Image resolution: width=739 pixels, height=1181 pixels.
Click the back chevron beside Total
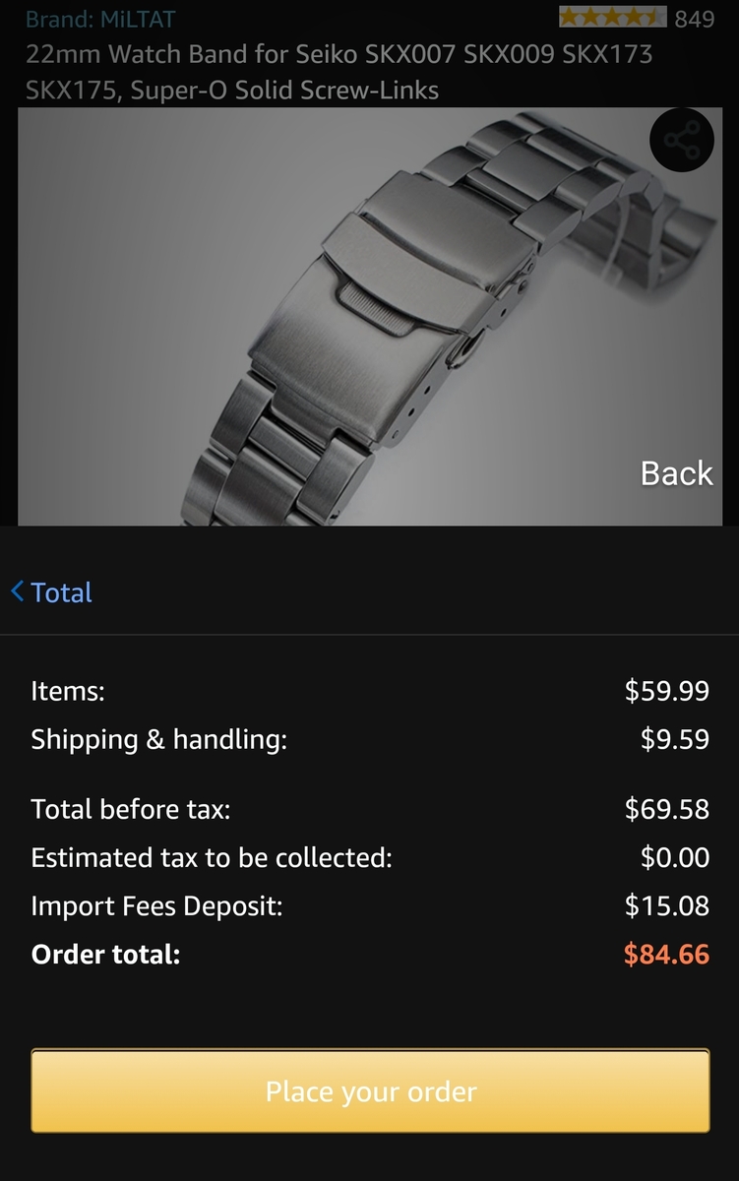tap(17, 591)
